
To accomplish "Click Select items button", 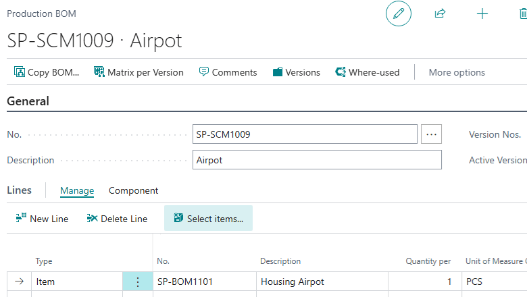I will (x=208, y=219).
